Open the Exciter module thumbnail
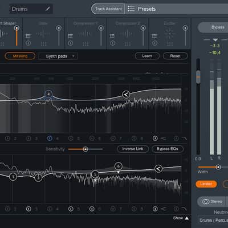The width and height of the screenshot is (228, 228). (169, 34)
